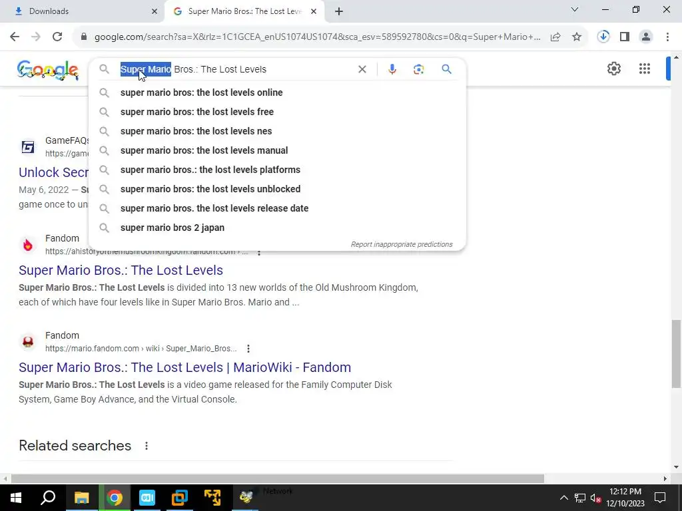Open the MarioWiki - Fandom result
Screen dimensions: 682x511
[185, 367]
